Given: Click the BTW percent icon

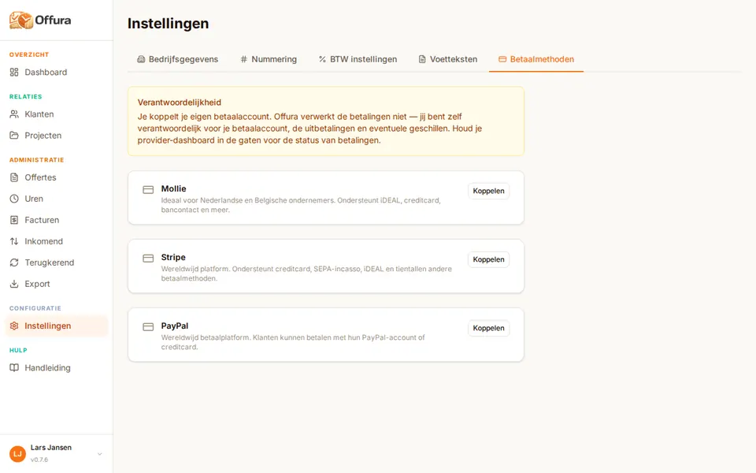Looking at the screenshot, I should 323,59.
